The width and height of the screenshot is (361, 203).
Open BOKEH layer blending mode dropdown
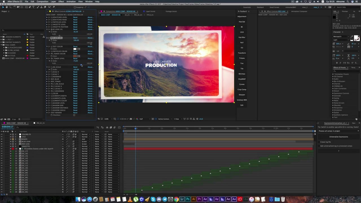pos(85,139)
